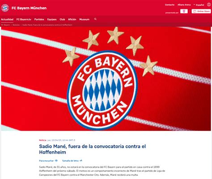This screenshot has width=212, height=179.
Task: Open the search magnifier icon
Action: (95, 19)
